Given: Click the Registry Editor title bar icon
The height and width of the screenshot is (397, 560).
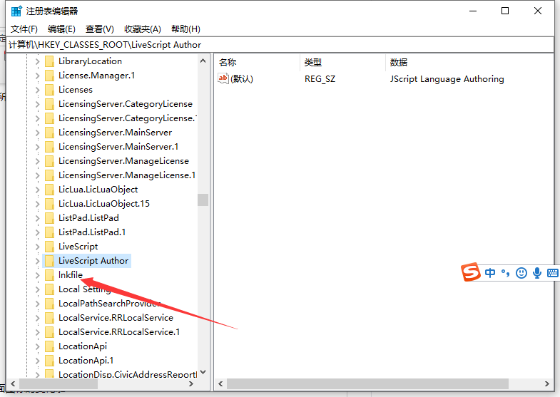Looking at the screenshot, I should (16, 11).
